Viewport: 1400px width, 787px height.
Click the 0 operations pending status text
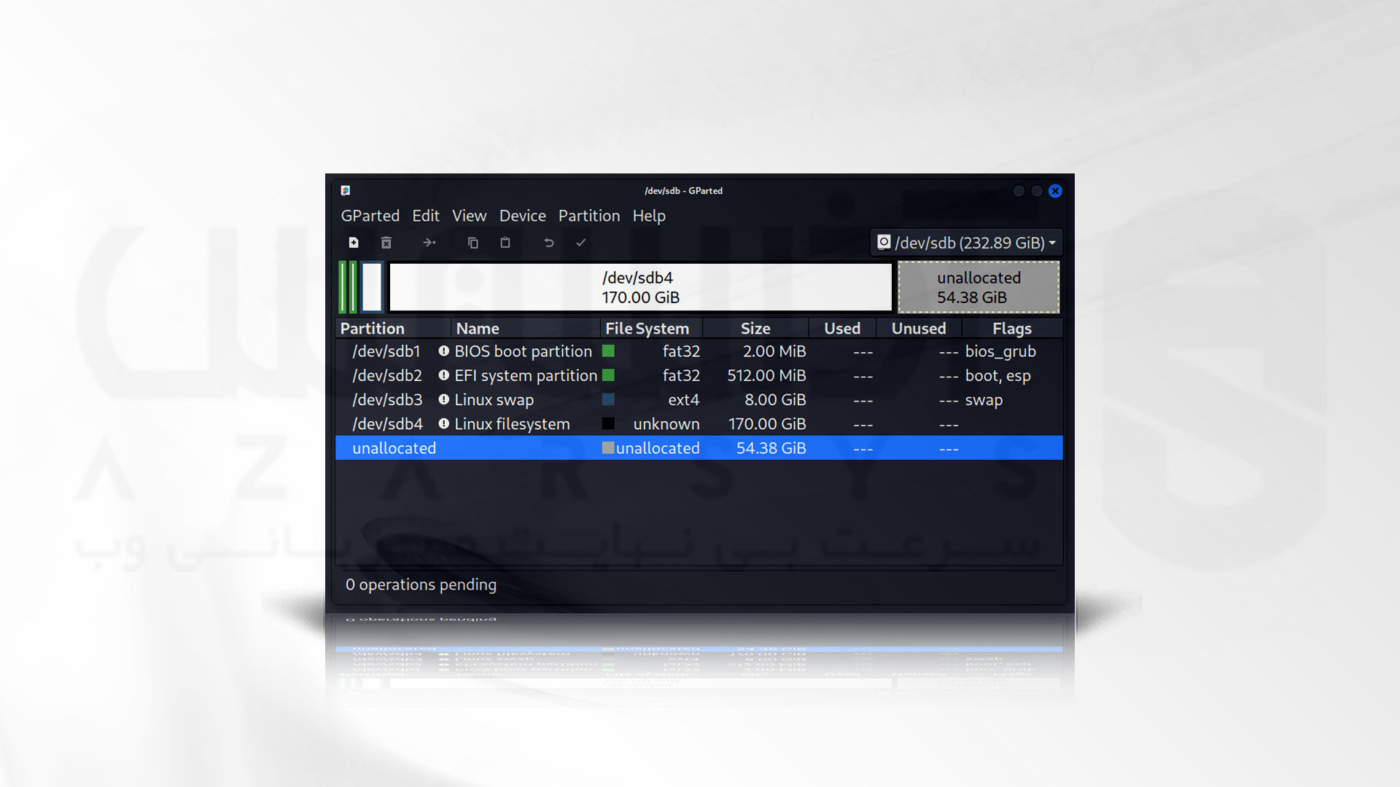[421, 584]
